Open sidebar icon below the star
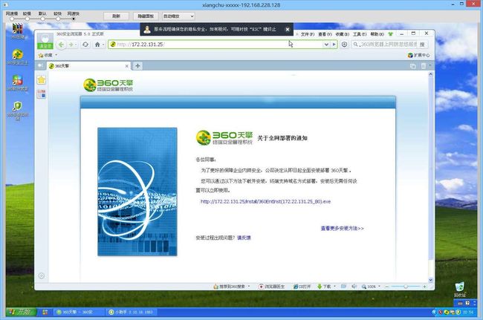The width and height of the screenshot is (483, 320). pyautogui.click(x=42, y=94)
